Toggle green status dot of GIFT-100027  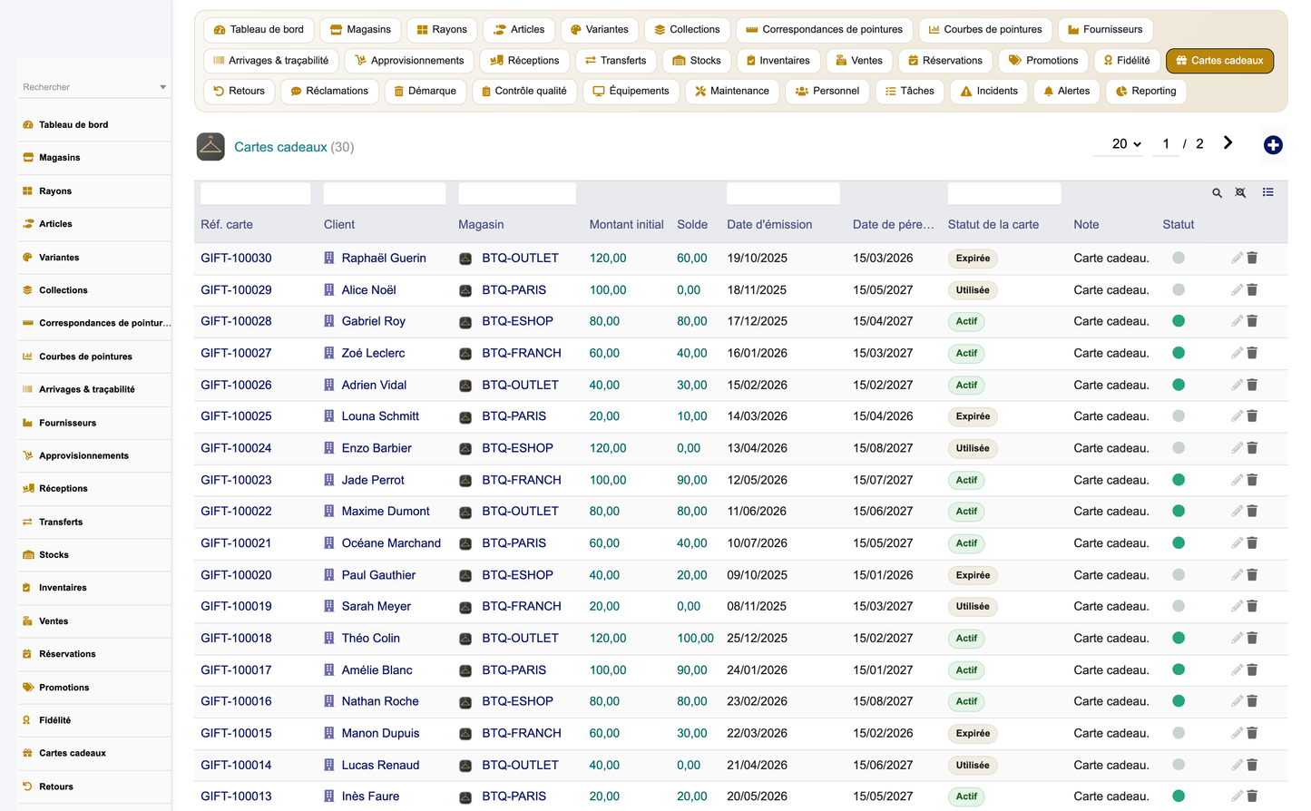(1179, 353)
